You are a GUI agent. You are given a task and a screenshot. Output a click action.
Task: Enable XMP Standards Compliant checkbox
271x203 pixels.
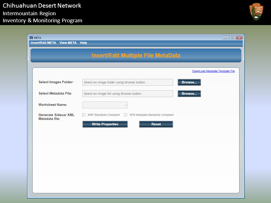pos(84,115)
